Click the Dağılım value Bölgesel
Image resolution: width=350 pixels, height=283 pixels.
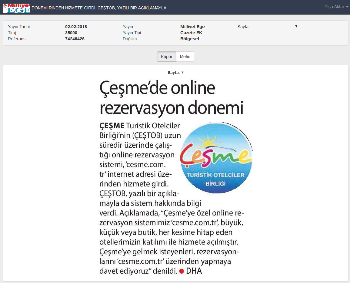189,39
